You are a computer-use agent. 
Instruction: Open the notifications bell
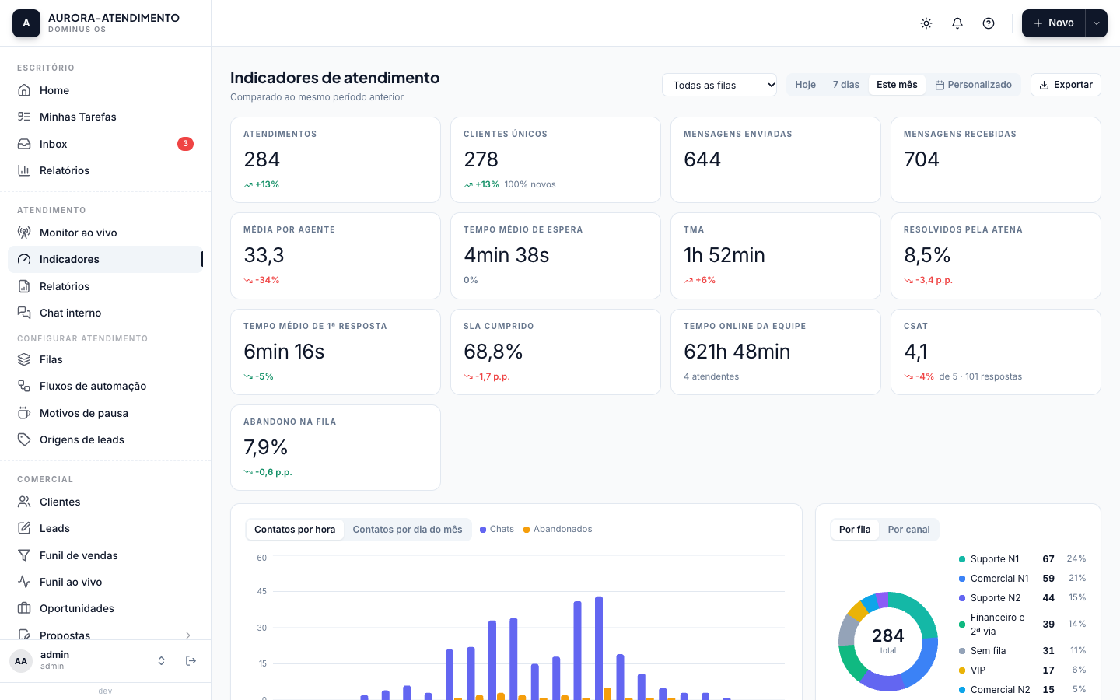(x=957, y=23)
